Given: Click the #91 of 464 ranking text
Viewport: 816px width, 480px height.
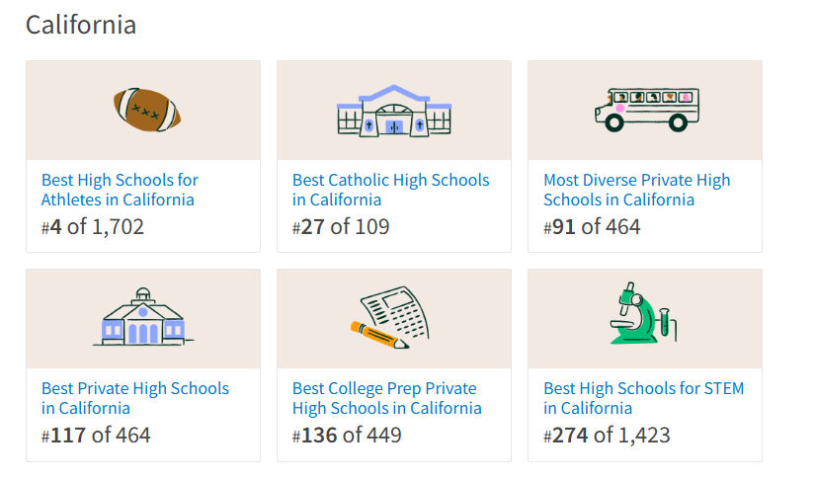Looking at the screenshot, I should point(592,227).
